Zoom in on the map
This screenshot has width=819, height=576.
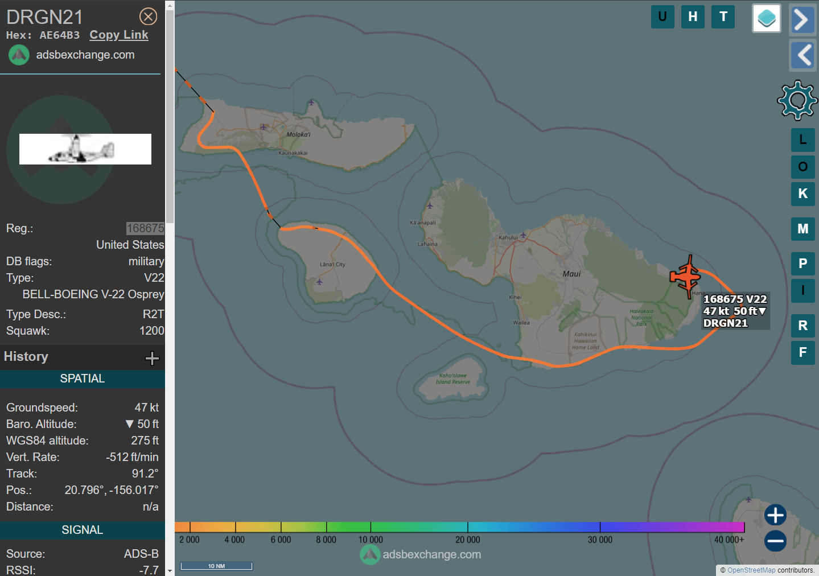pyautogui.click(x=775, y=515)
